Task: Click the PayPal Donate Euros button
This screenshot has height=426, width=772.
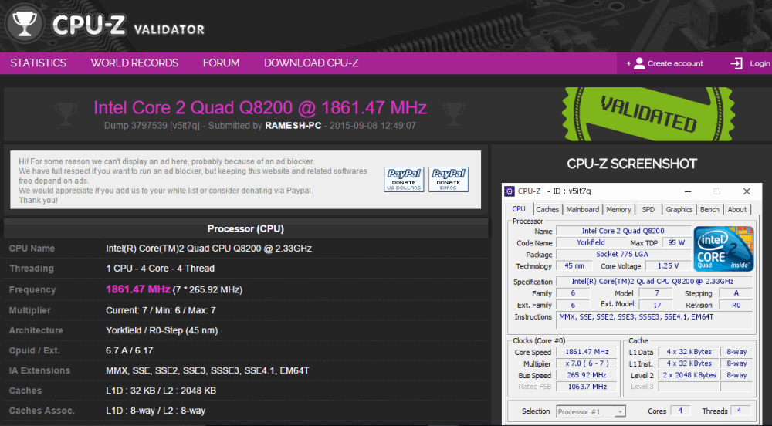Action: pyautogui.click(x=448, y=180)
